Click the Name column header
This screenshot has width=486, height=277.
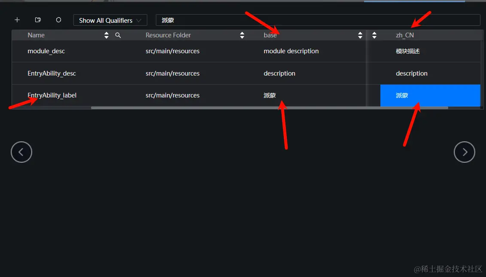click(36, 35)
